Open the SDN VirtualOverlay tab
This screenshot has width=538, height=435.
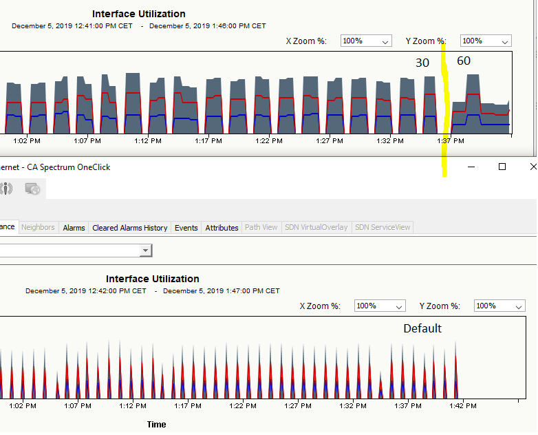click(x=316, y=227)
